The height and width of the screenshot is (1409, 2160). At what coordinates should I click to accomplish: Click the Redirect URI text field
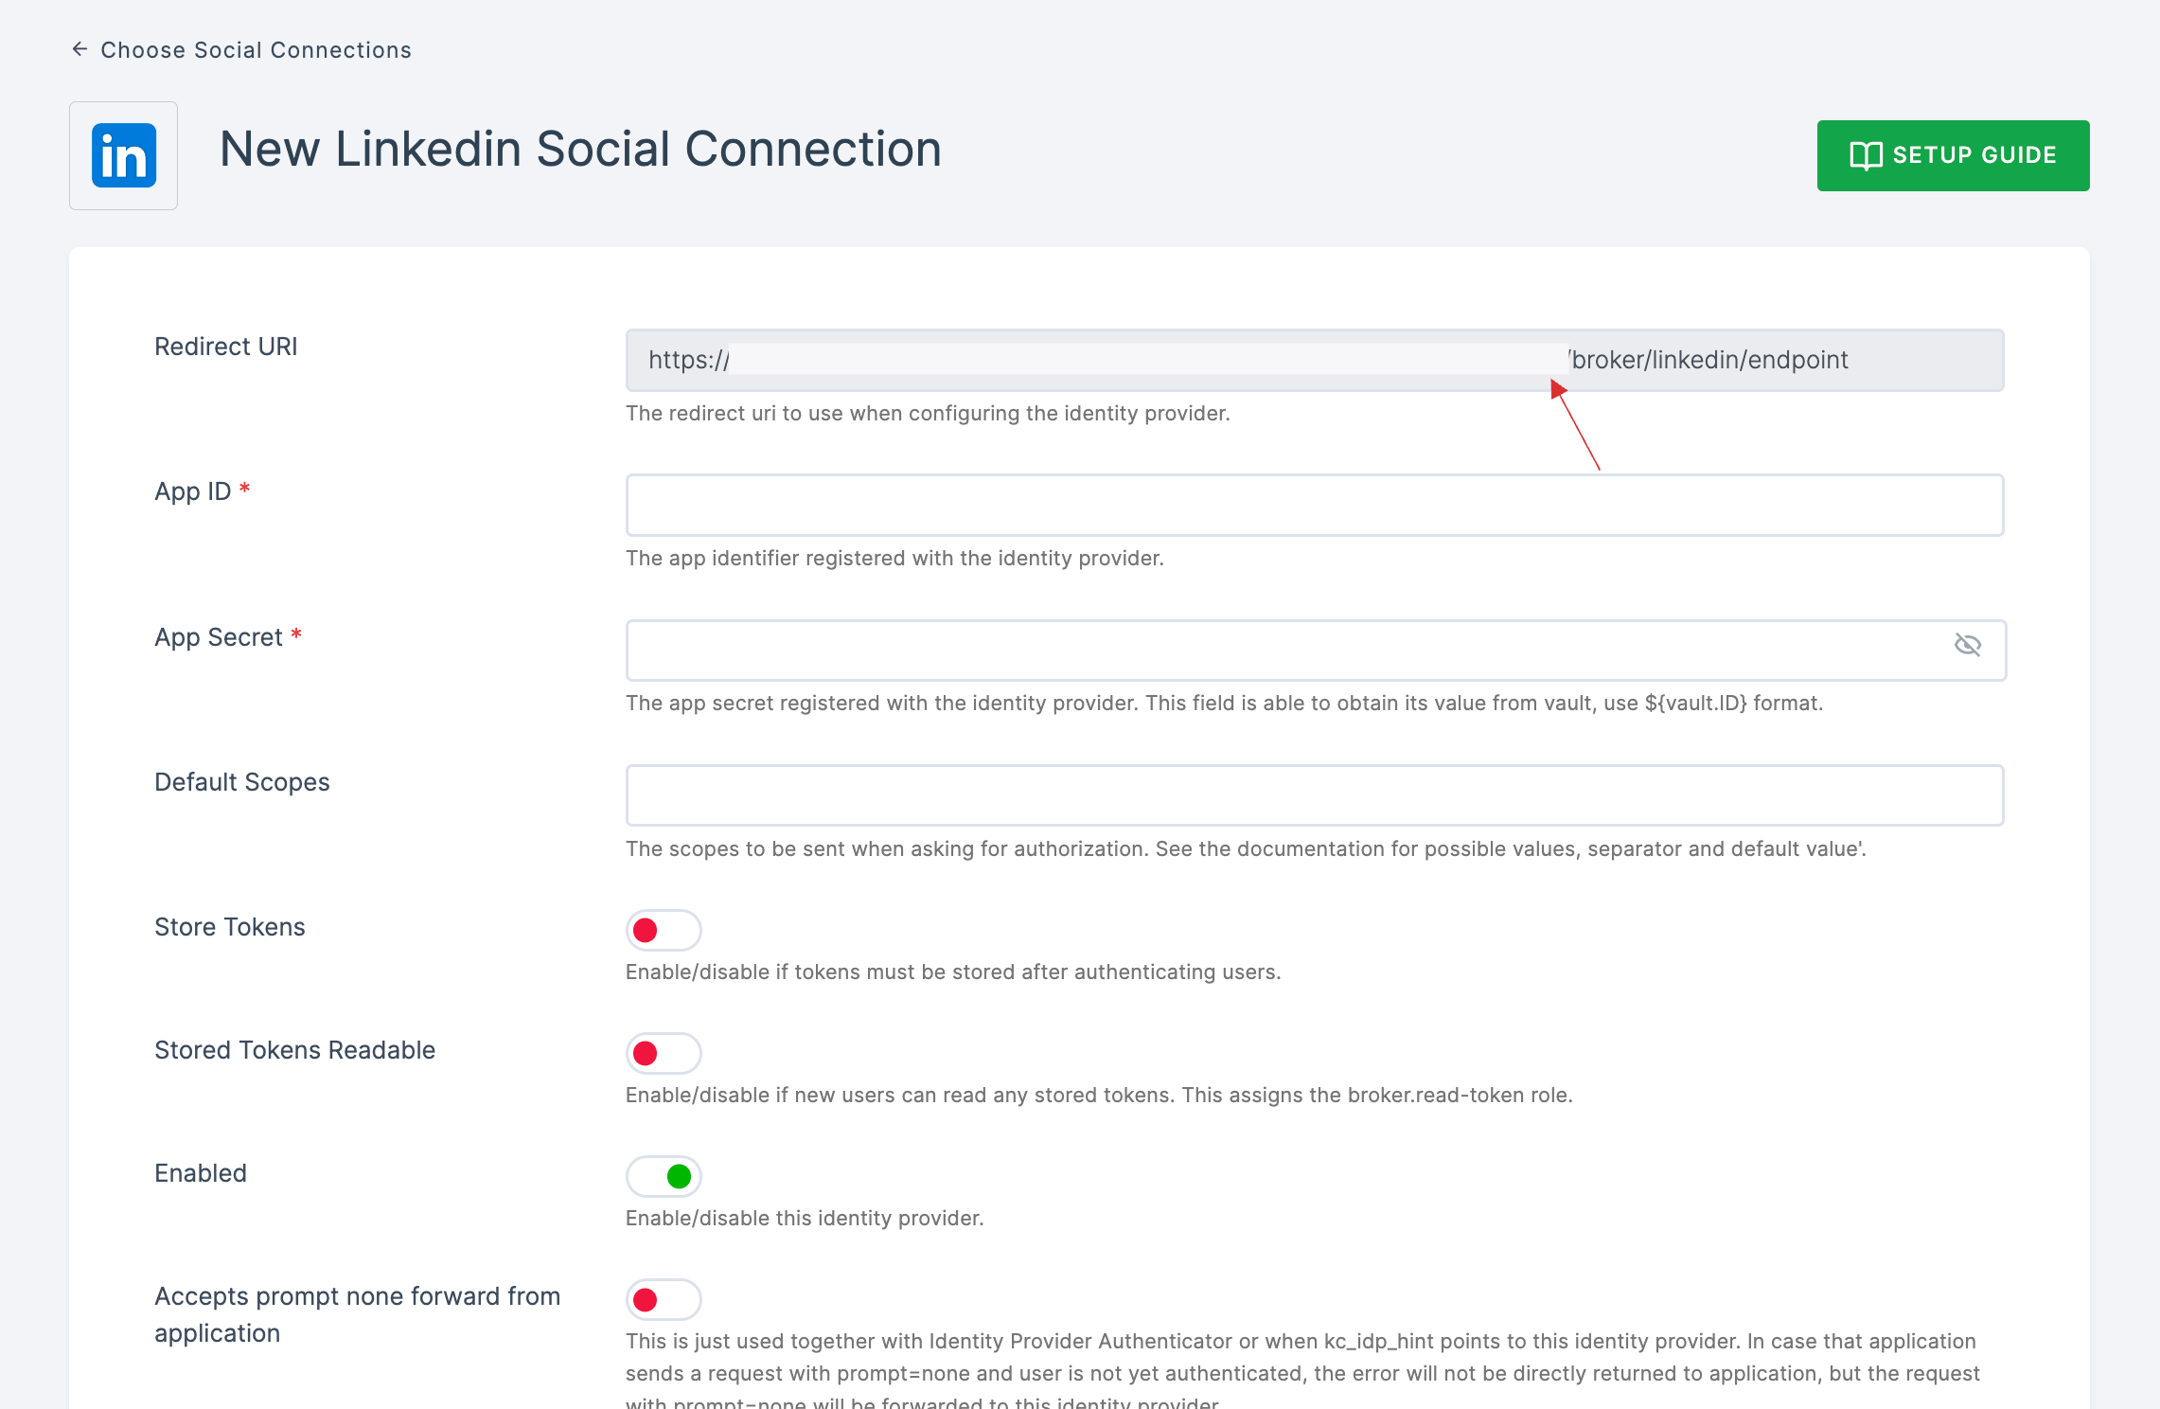[x=1315, y=359]
